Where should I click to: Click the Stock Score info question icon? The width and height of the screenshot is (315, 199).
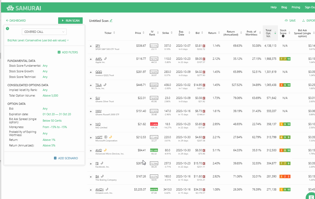pos(283,36)
